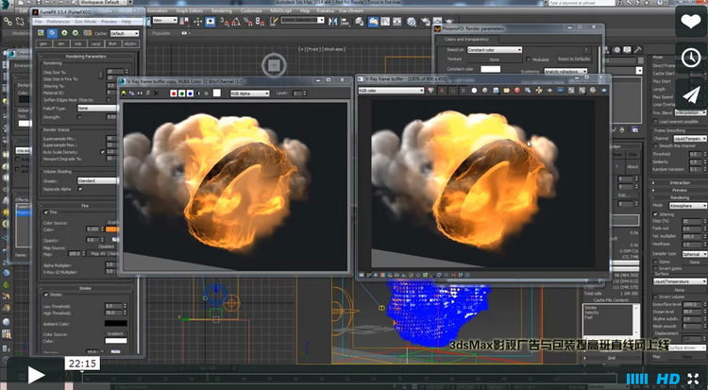Click the green channel button in frame buffer copy

pos(181,93)
